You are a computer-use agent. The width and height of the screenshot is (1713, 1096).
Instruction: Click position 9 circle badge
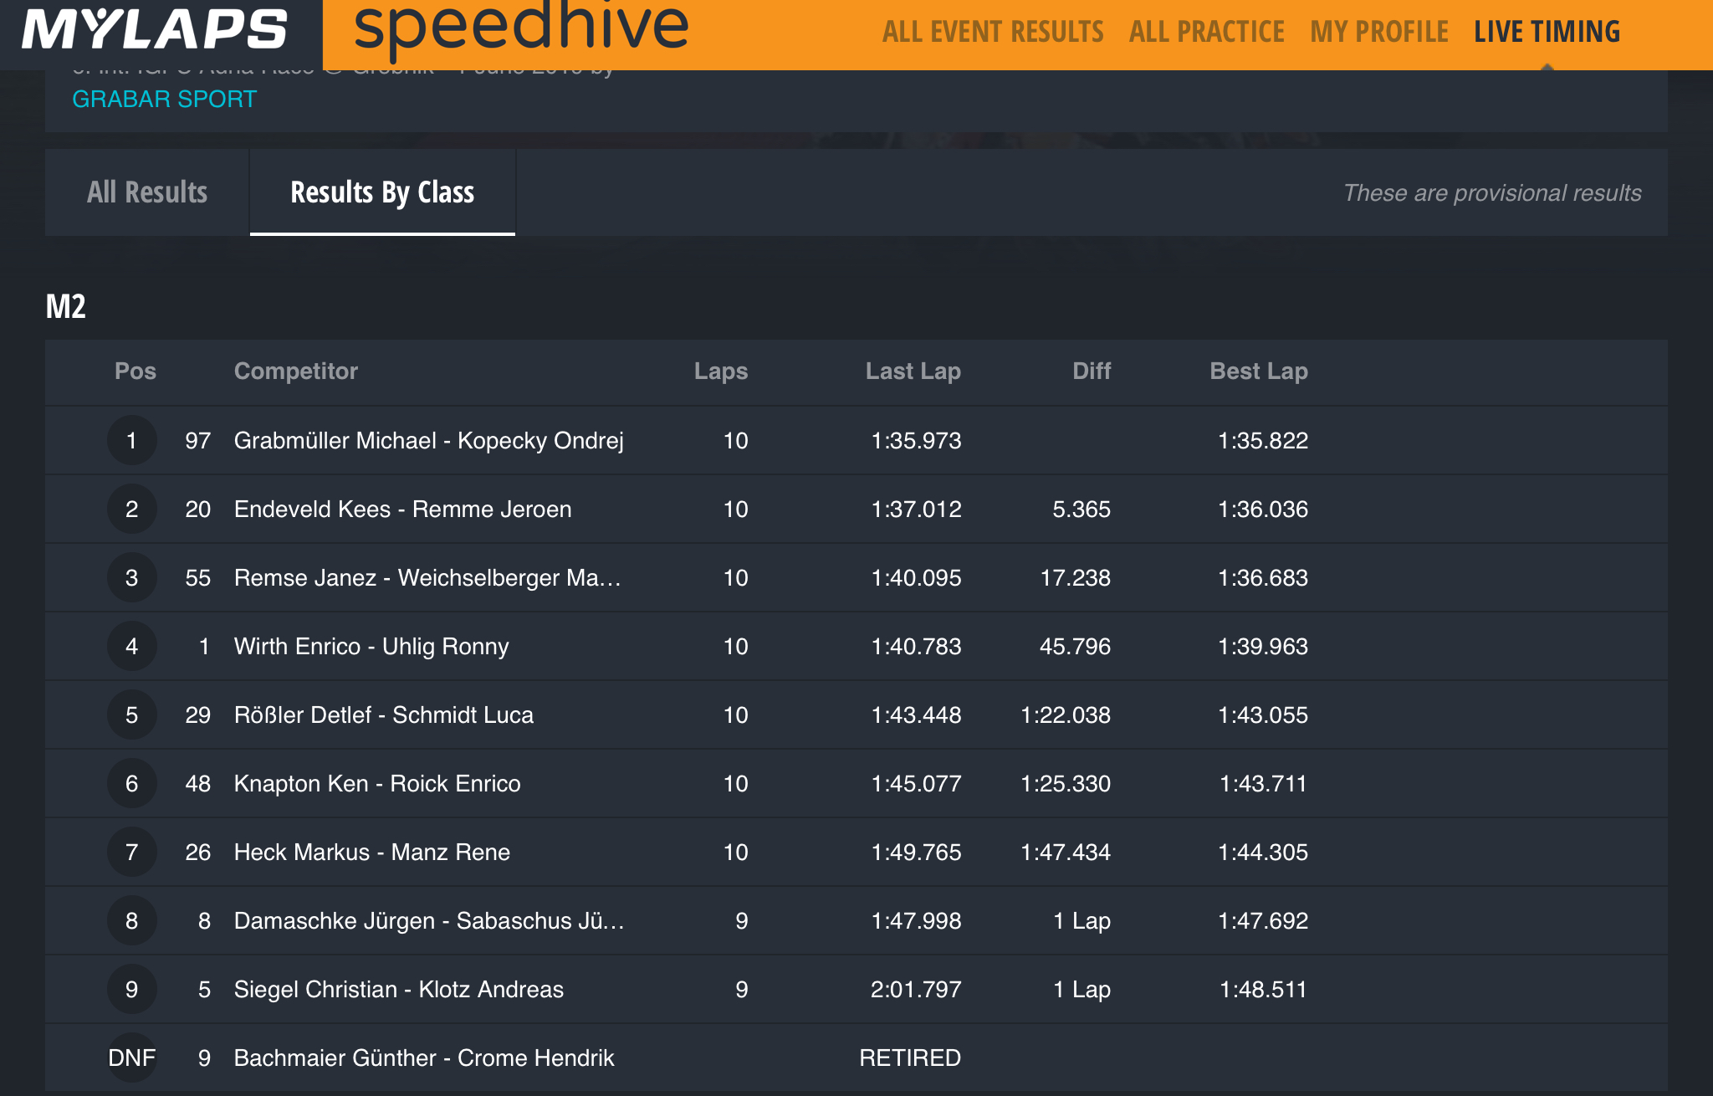click(132, 989)
